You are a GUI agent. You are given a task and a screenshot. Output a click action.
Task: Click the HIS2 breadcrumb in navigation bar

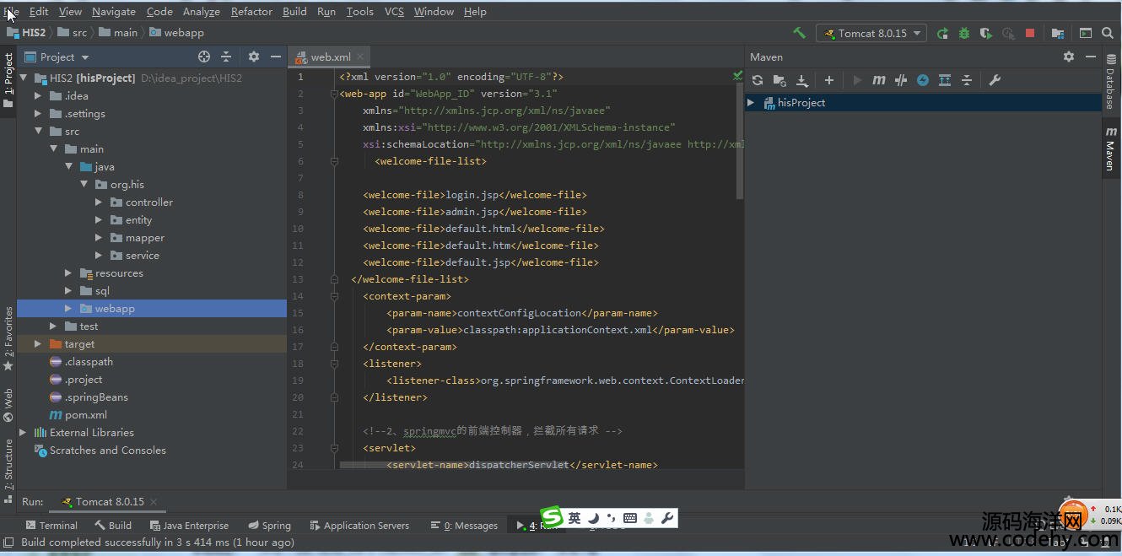click(x=27, y=33)
